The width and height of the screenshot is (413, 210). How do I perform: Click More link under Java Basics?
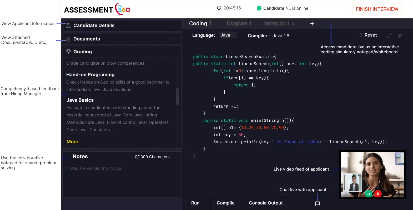tap(72, 142)
